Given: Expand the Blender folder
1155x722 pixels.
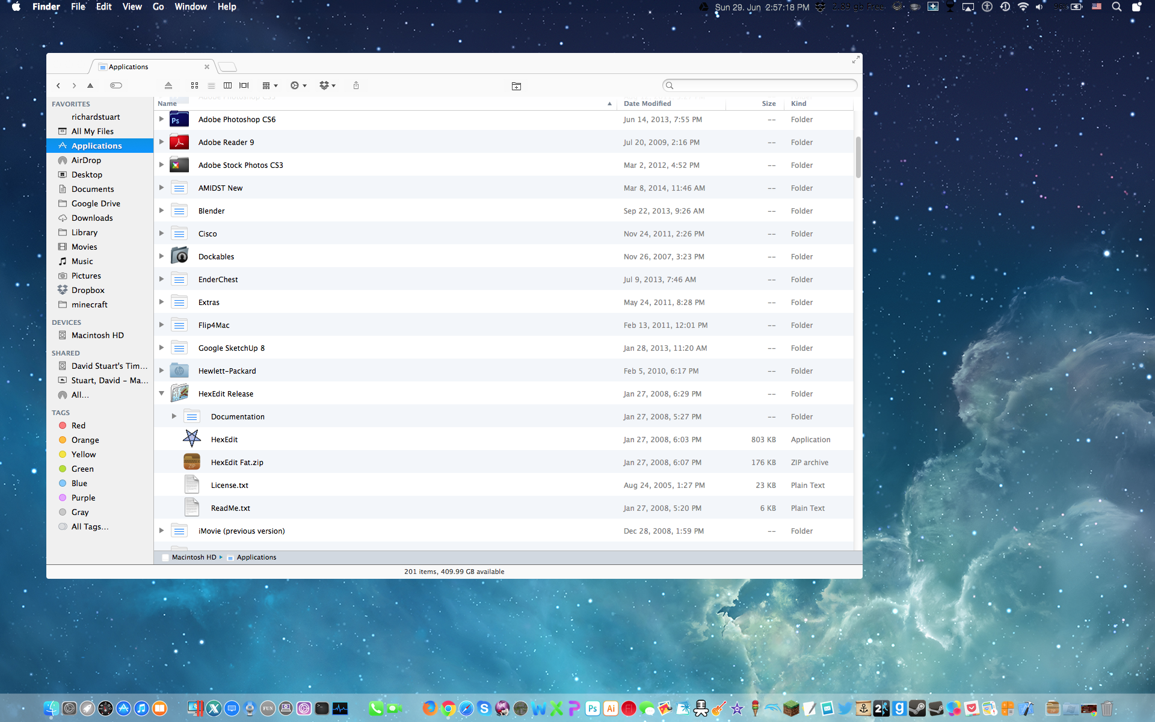Looking at the screenshot, I should [161, 211].
